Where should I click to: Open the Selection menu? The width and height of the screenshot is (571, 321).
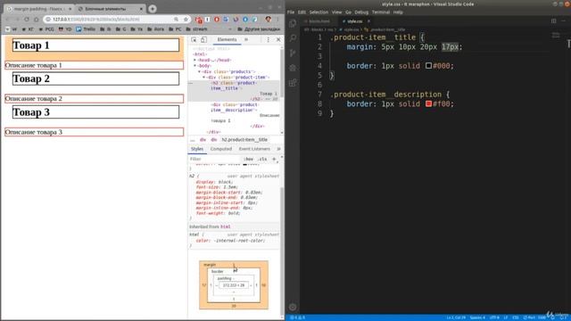point(319,12)
